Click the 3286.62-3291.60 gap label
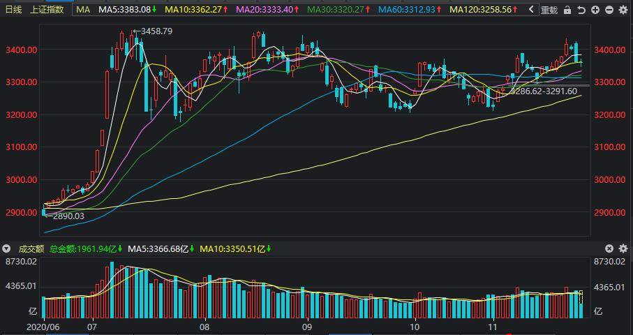The image size is (633, 335). tap(544, 91)
